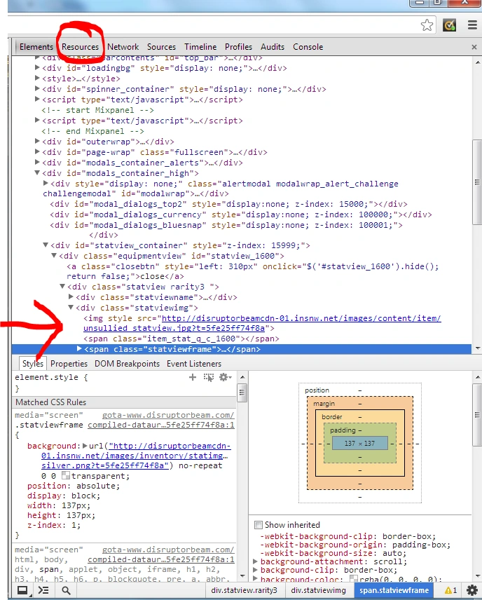Click the transparent color swatch
The height and width of the screenshot is (600, 482).
click(x=66, y=476)
